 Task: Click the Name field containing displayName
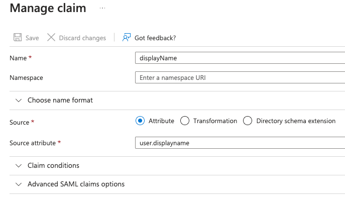240,58
